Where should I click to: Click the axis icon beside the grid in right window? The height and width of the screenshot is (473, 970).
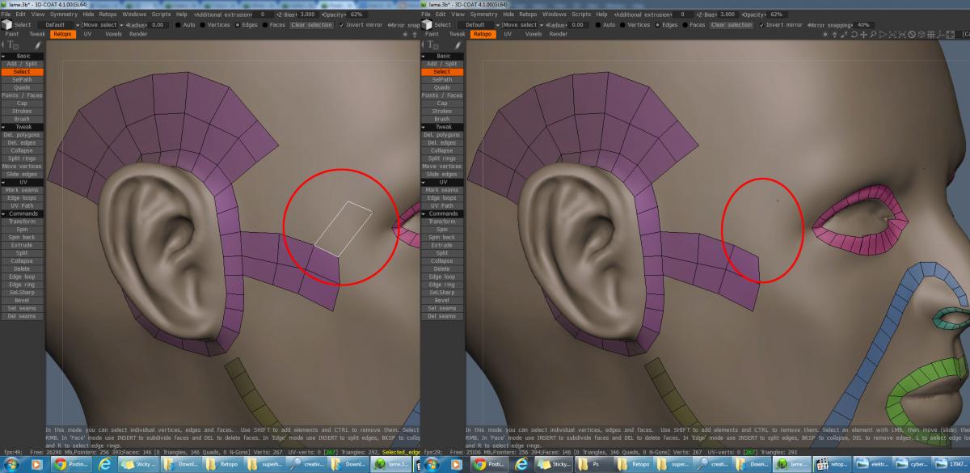[x=941, y=35]
